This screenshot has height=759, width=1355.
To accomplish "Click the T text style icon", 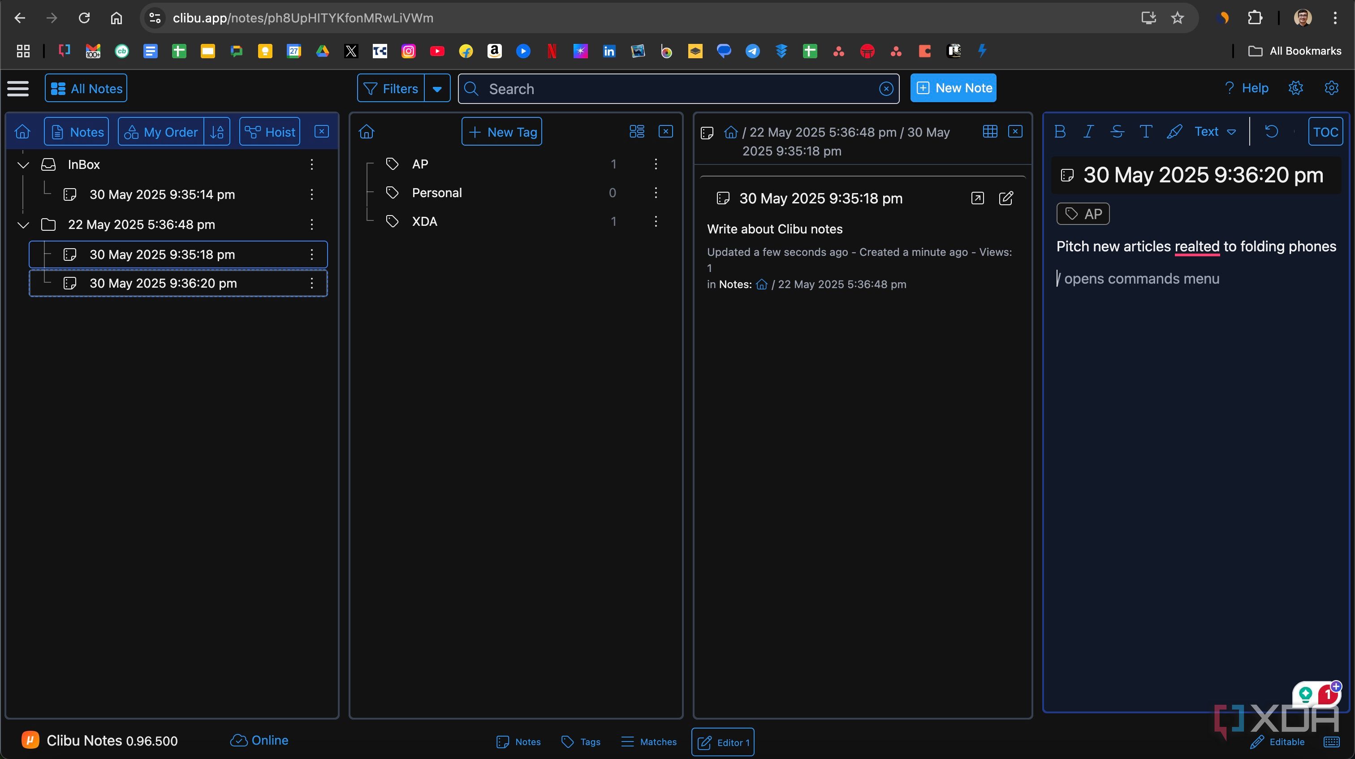I will [1146, 131].
